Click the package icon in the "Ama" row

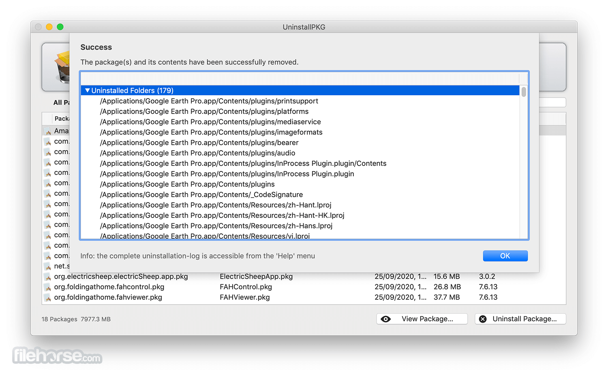48,131
